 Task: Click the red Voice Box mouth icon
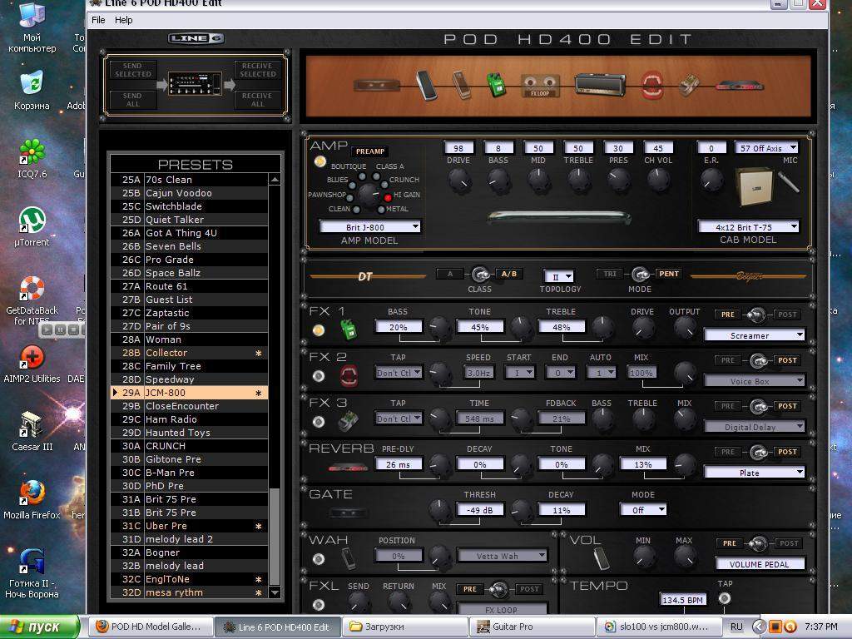[x=651, y=84]
